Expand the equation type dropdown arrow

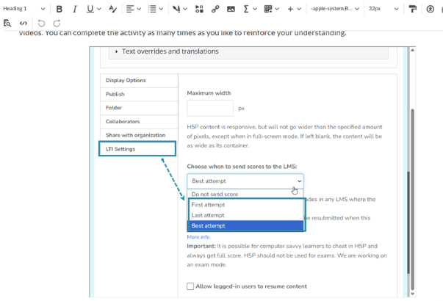click(255, 9)
